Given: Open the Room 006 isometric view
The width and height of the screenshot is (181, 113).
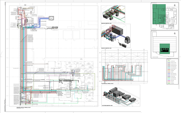Looking at the screenshot, I should pyautogui.click(x=113, y=14).
